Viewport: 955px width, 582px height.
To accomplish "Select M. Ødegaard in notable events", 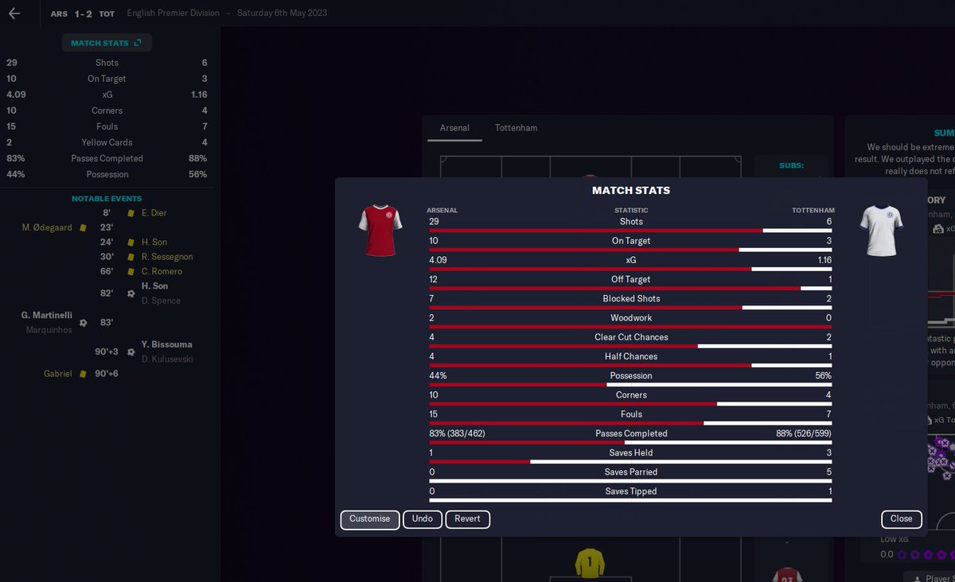I will tap(47, 227).
